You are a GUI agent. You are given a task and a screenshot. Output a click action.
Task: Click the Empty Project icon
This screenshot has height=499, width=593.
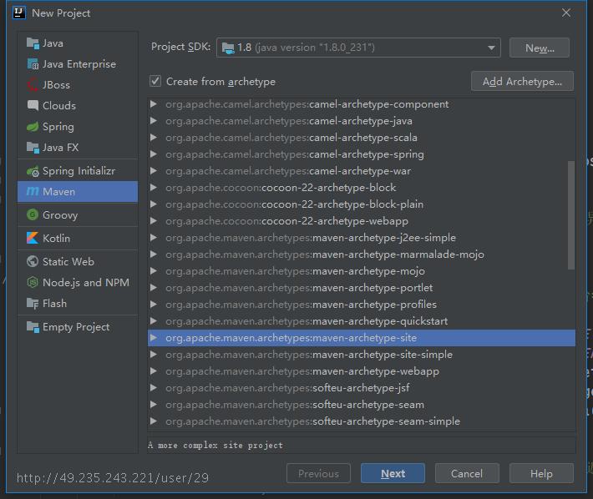pyautogui.click(x=33, y=327)
